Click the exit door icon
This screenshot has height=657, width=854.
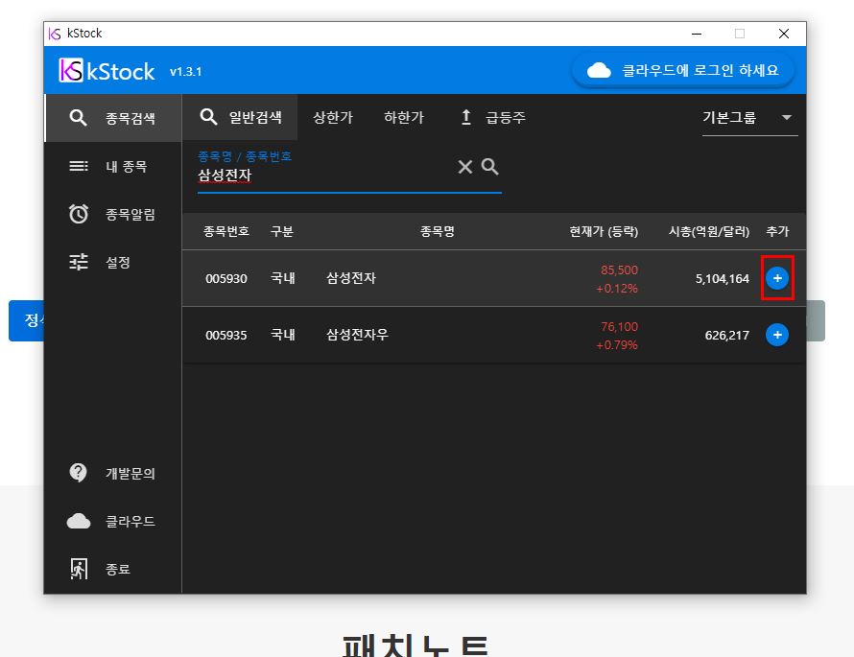point(79,569)
